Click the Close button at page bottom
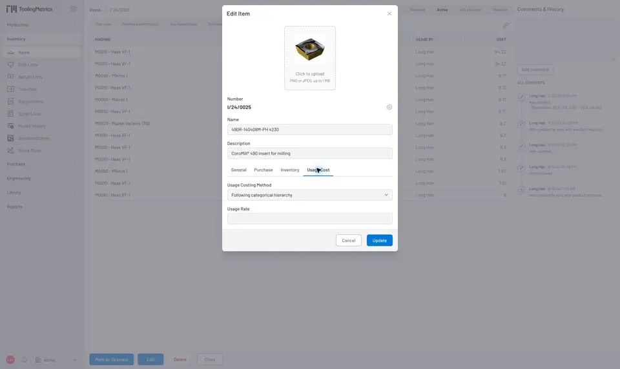The image size is (620, 369). (210, 359)
